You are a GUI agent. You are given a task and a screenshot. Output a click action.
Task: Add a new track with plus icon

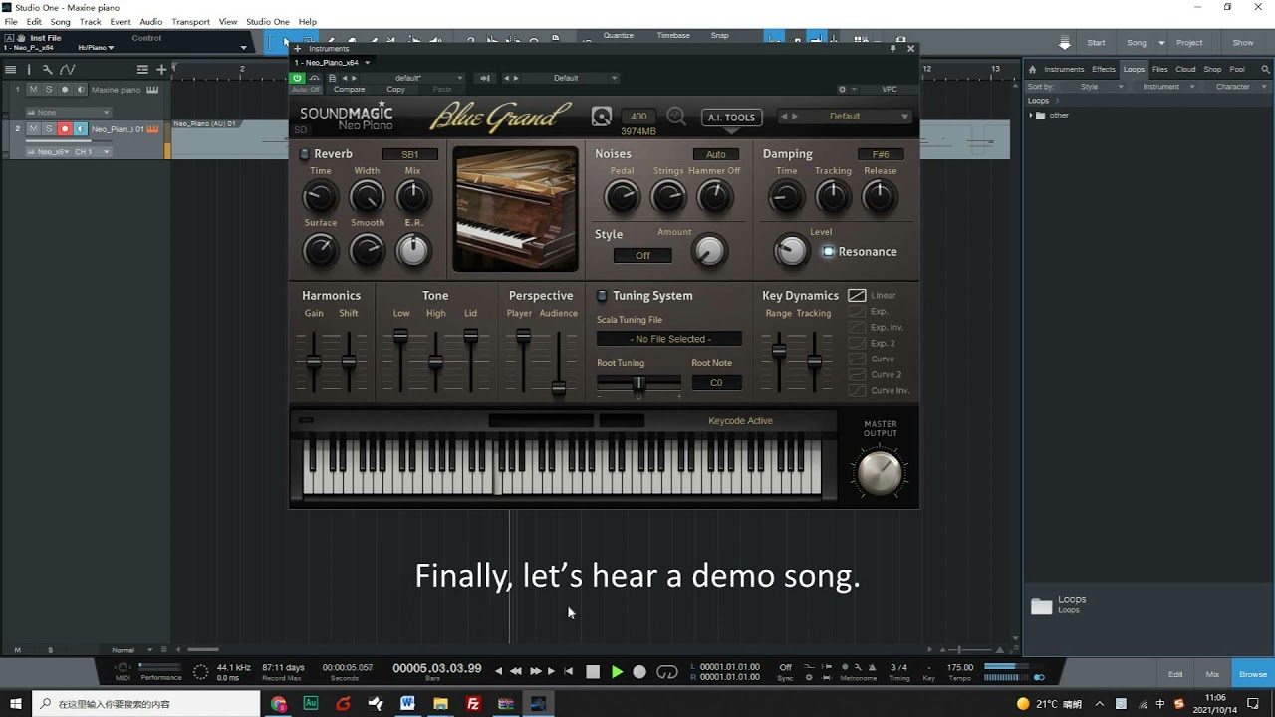(161, 70)
